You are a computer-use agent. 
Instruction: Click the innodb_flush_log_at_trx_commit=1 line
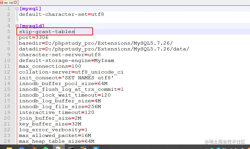click(71, 89)
